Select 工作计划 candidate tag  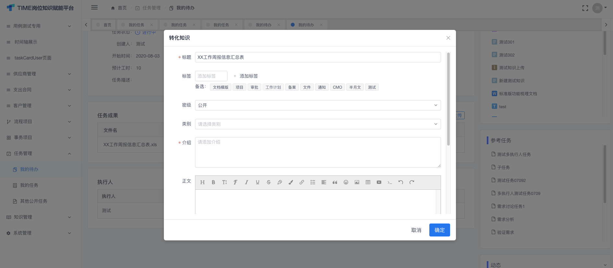coord(273,87)
